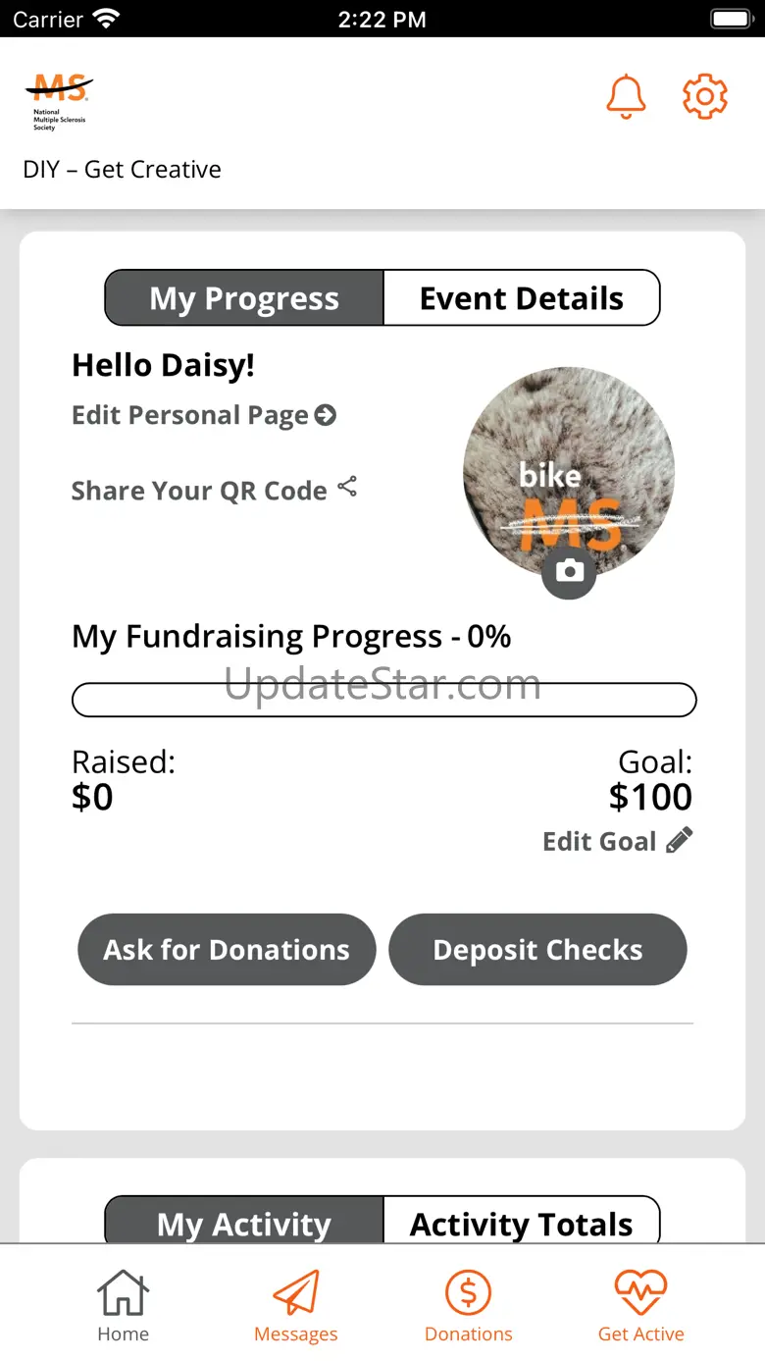Tap the National MS Society logo
The width and height of the screenshot is (765, 1361).
tap(59, 101)
